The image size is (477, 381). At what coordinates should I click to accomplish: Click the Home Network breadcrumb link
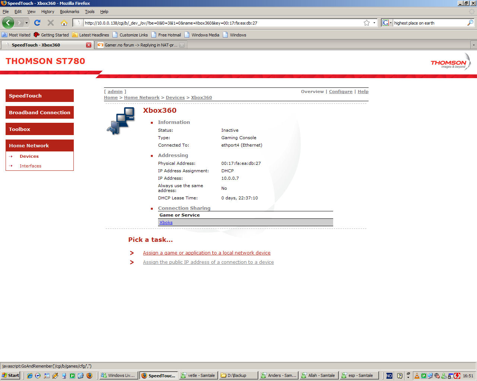point(142,97)
